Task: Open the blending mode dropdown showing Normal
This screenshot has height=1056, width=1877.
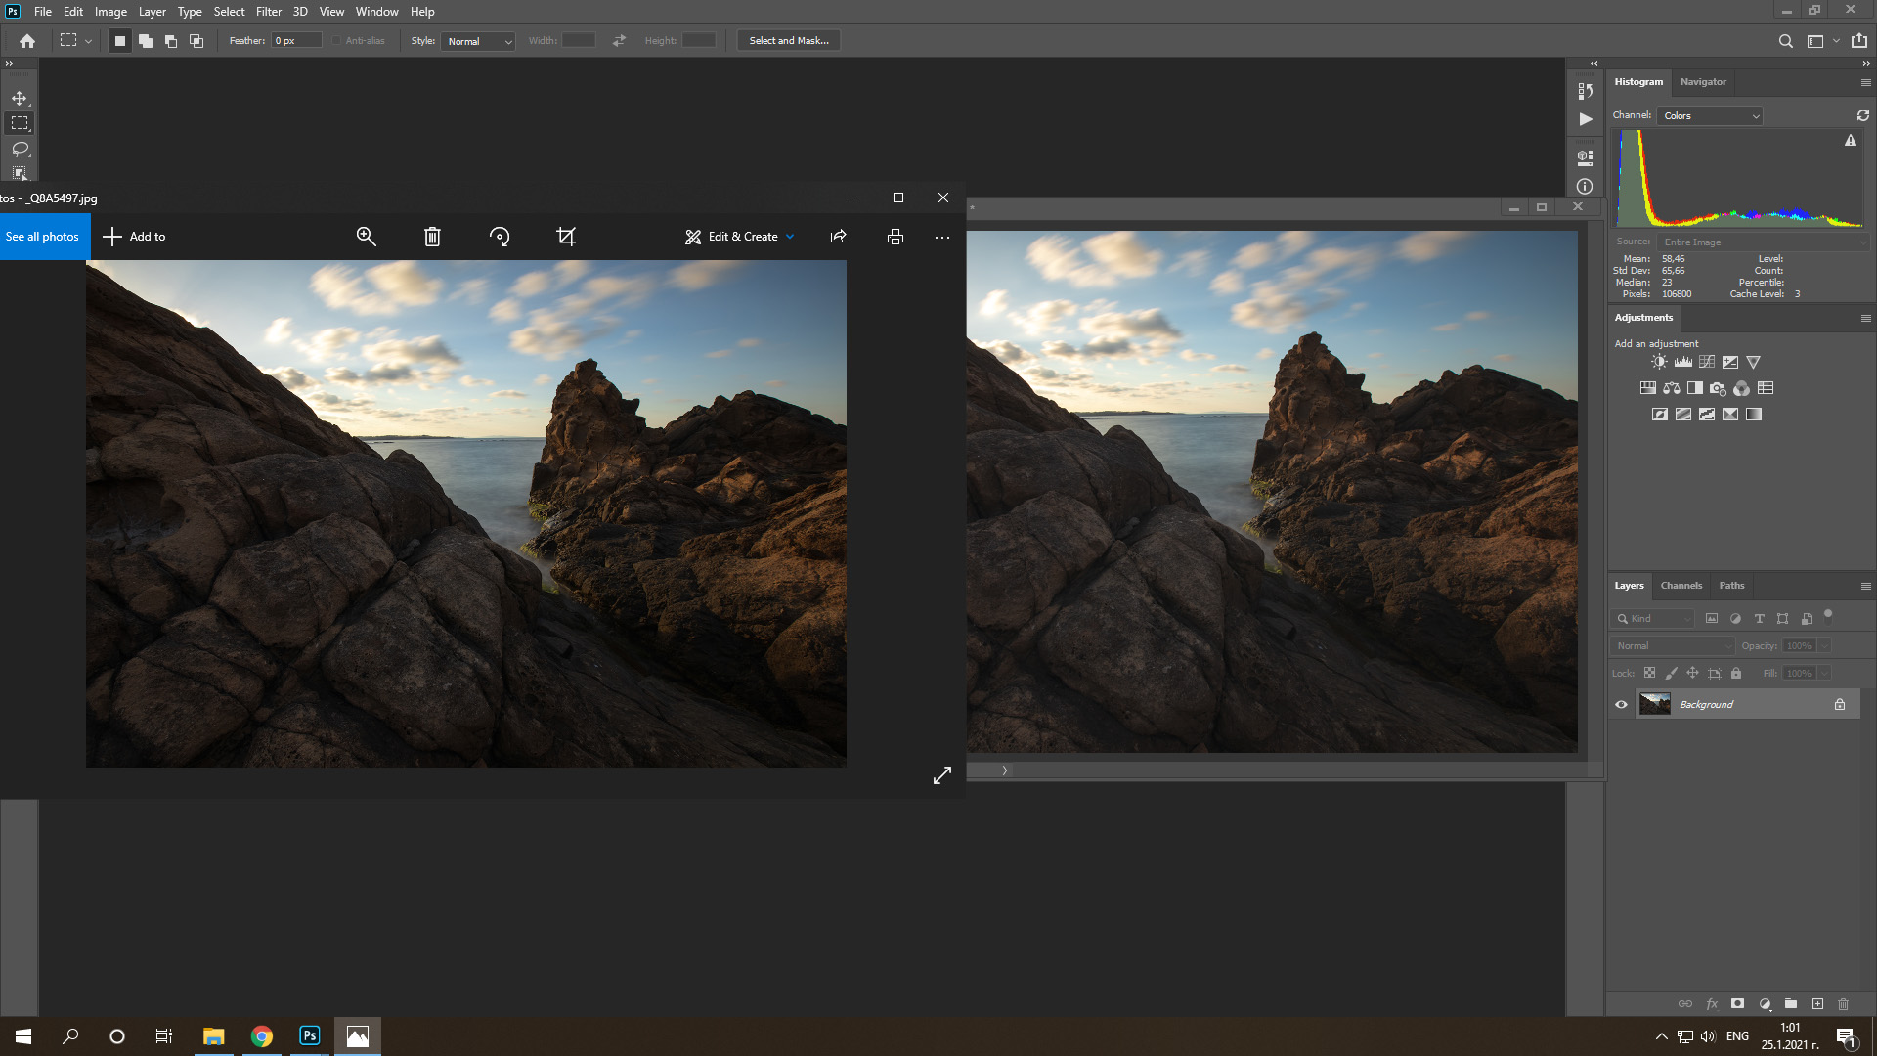Action: [x=1672, y=645]
